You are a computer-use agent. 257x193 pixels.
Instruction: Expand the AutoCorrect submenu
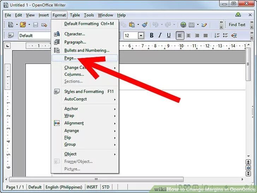pyautogui.click(x=115, y=99)
